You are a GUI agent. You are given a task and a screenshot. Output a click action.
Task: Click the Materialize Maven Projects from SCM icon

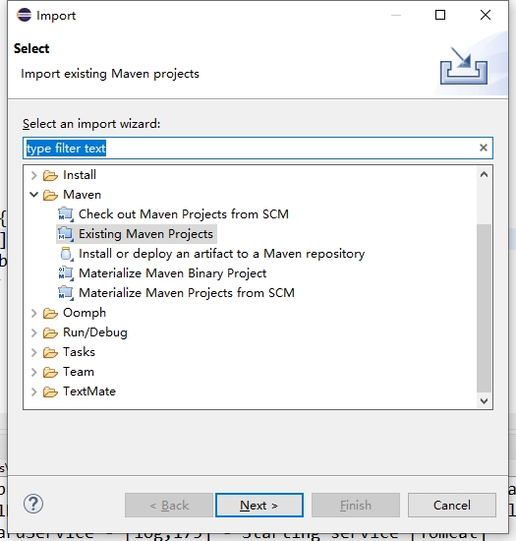[66, 293]
